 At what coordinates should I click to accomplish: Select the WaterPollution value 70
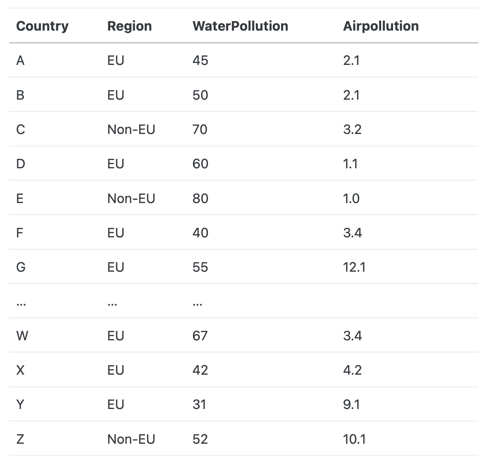click(200, 129)
